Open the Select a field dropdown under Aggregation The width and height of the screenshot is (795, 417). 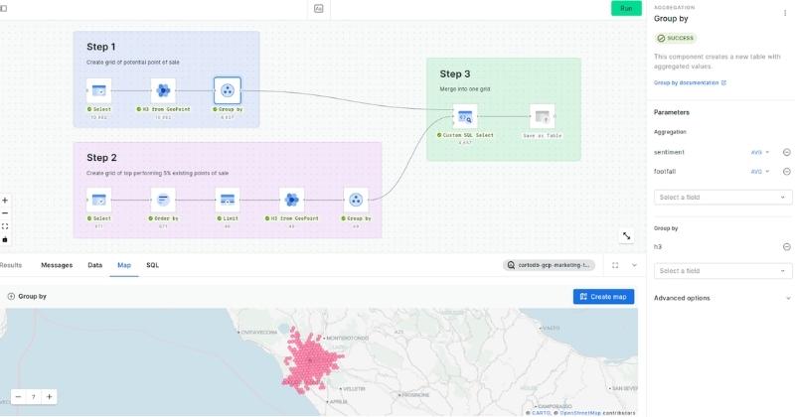pyautogui.click(x=722, y=197)
